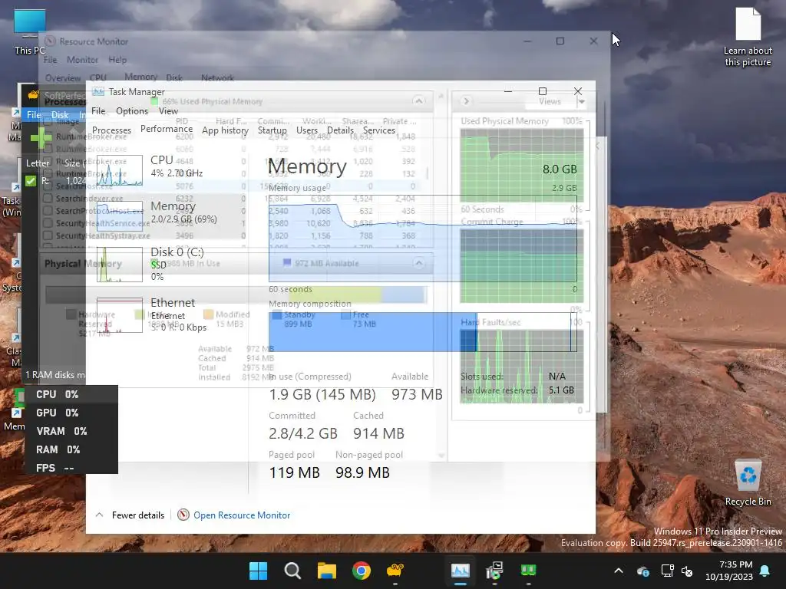Click the FPS overlay reading

[55, 468]
